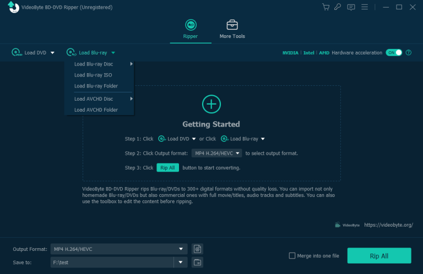This screenshot has height=274, width=423.
Task: Maximize the VideoByte window
Action: (x=399, y=7)
